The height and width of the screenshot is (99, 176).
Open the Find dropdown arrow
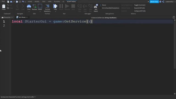tap(29, 12)
